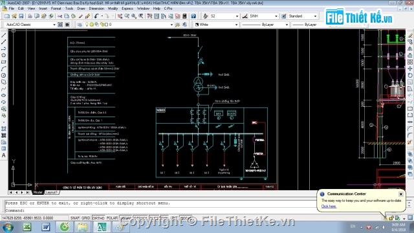Click the Windows Start button
Screen dimensions: 414x233
[8, 227]
